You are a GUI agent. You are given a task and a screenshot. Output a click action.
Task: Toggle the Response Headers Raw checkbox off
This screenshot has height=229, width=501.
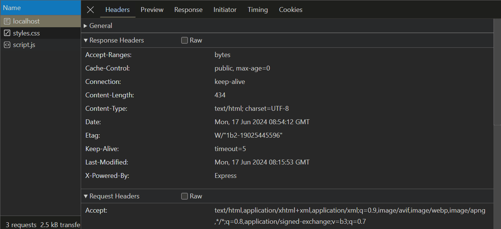pyautogui.click(x=184, y=40)
